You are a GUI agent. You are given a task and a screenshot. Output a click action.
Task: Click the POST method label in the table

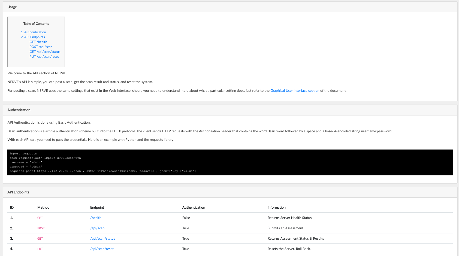click(41, 228)
